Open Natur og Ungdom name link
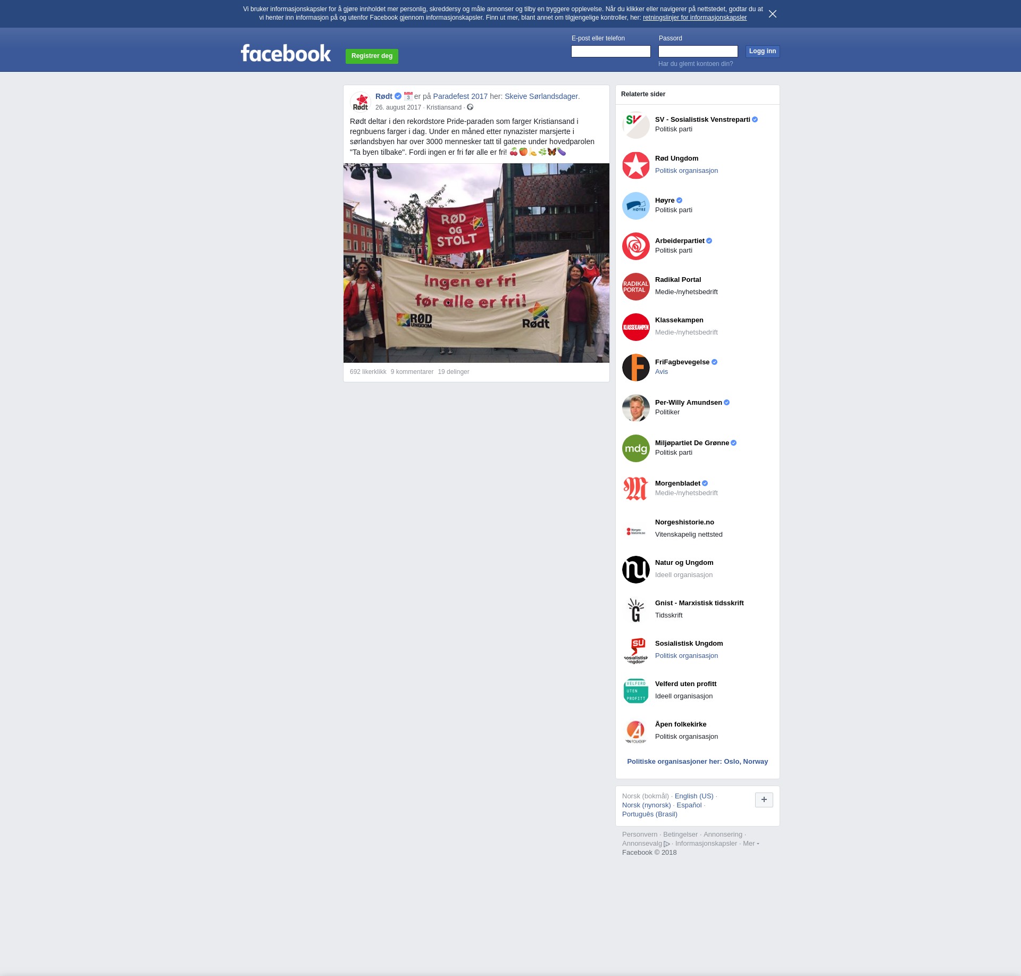This screenshot has width=1021, height=976. tap(684, 563)
